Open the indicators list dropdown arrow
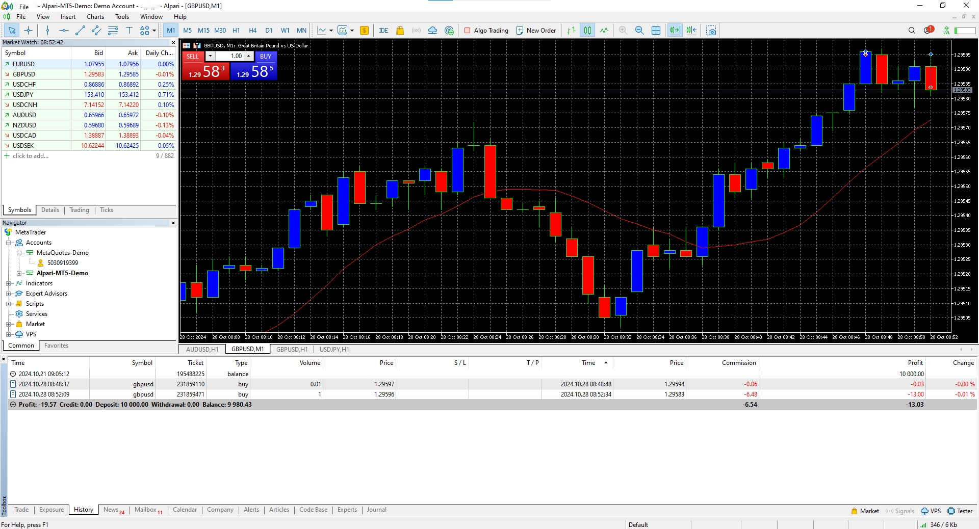 coord(331,31)
